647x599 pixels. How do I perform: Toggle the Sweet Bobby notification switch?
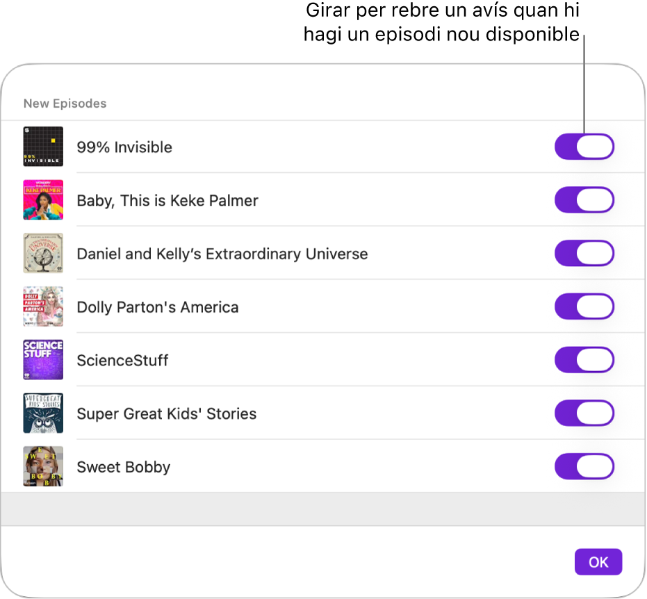coord(584,466)
